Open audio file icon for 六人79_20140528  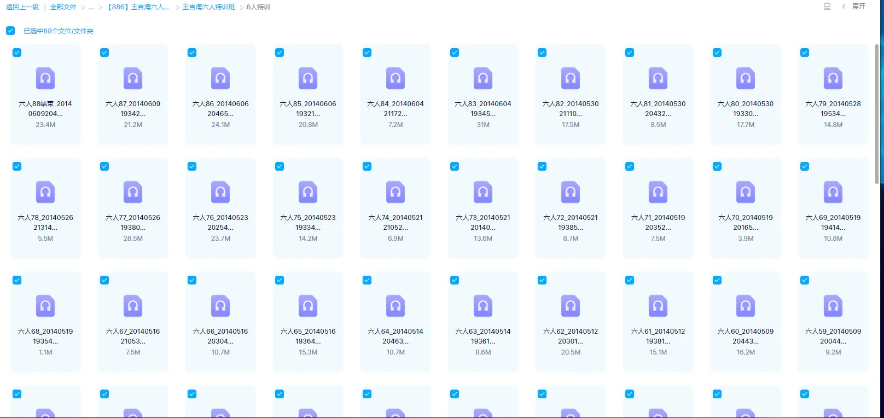click(x=833, y=78)
